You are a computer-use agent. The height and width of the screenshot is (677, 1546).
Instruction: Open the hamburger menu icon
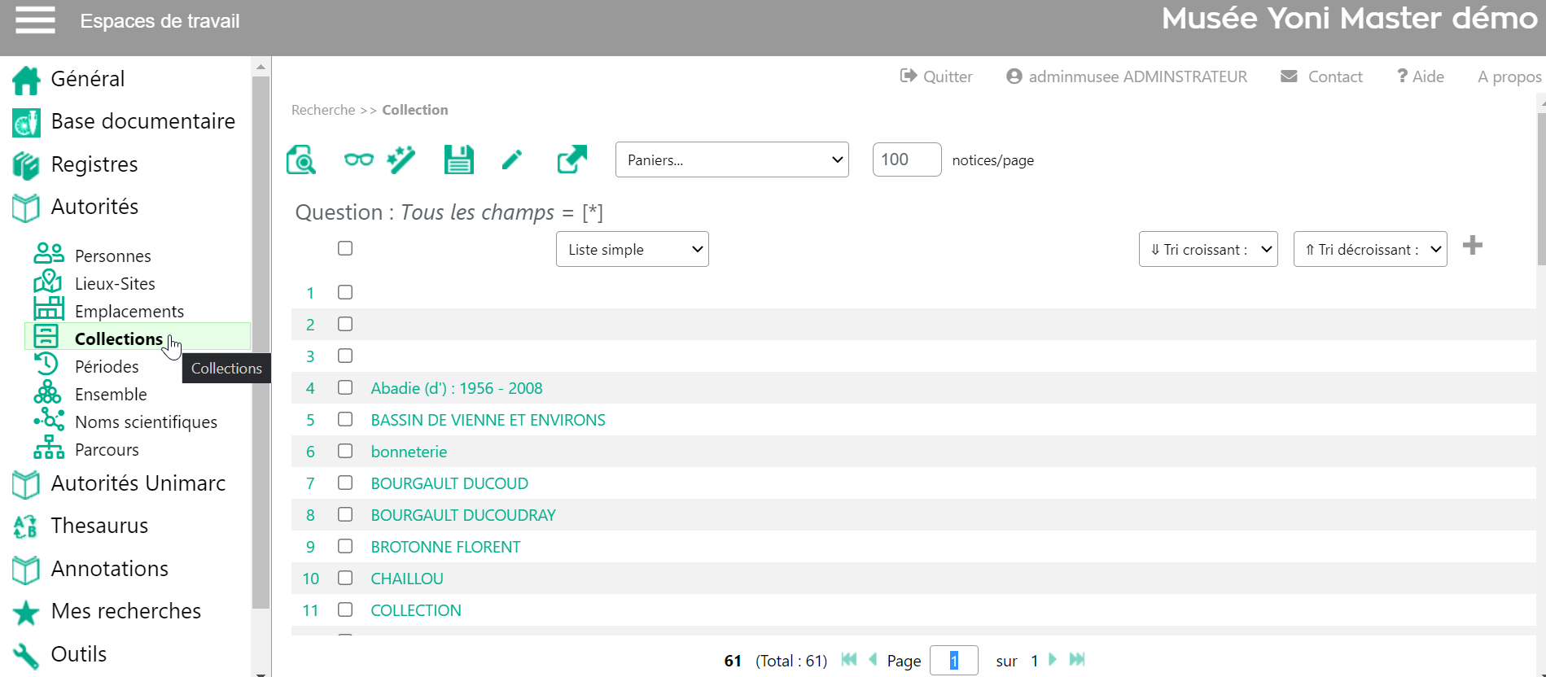(35, 20)
